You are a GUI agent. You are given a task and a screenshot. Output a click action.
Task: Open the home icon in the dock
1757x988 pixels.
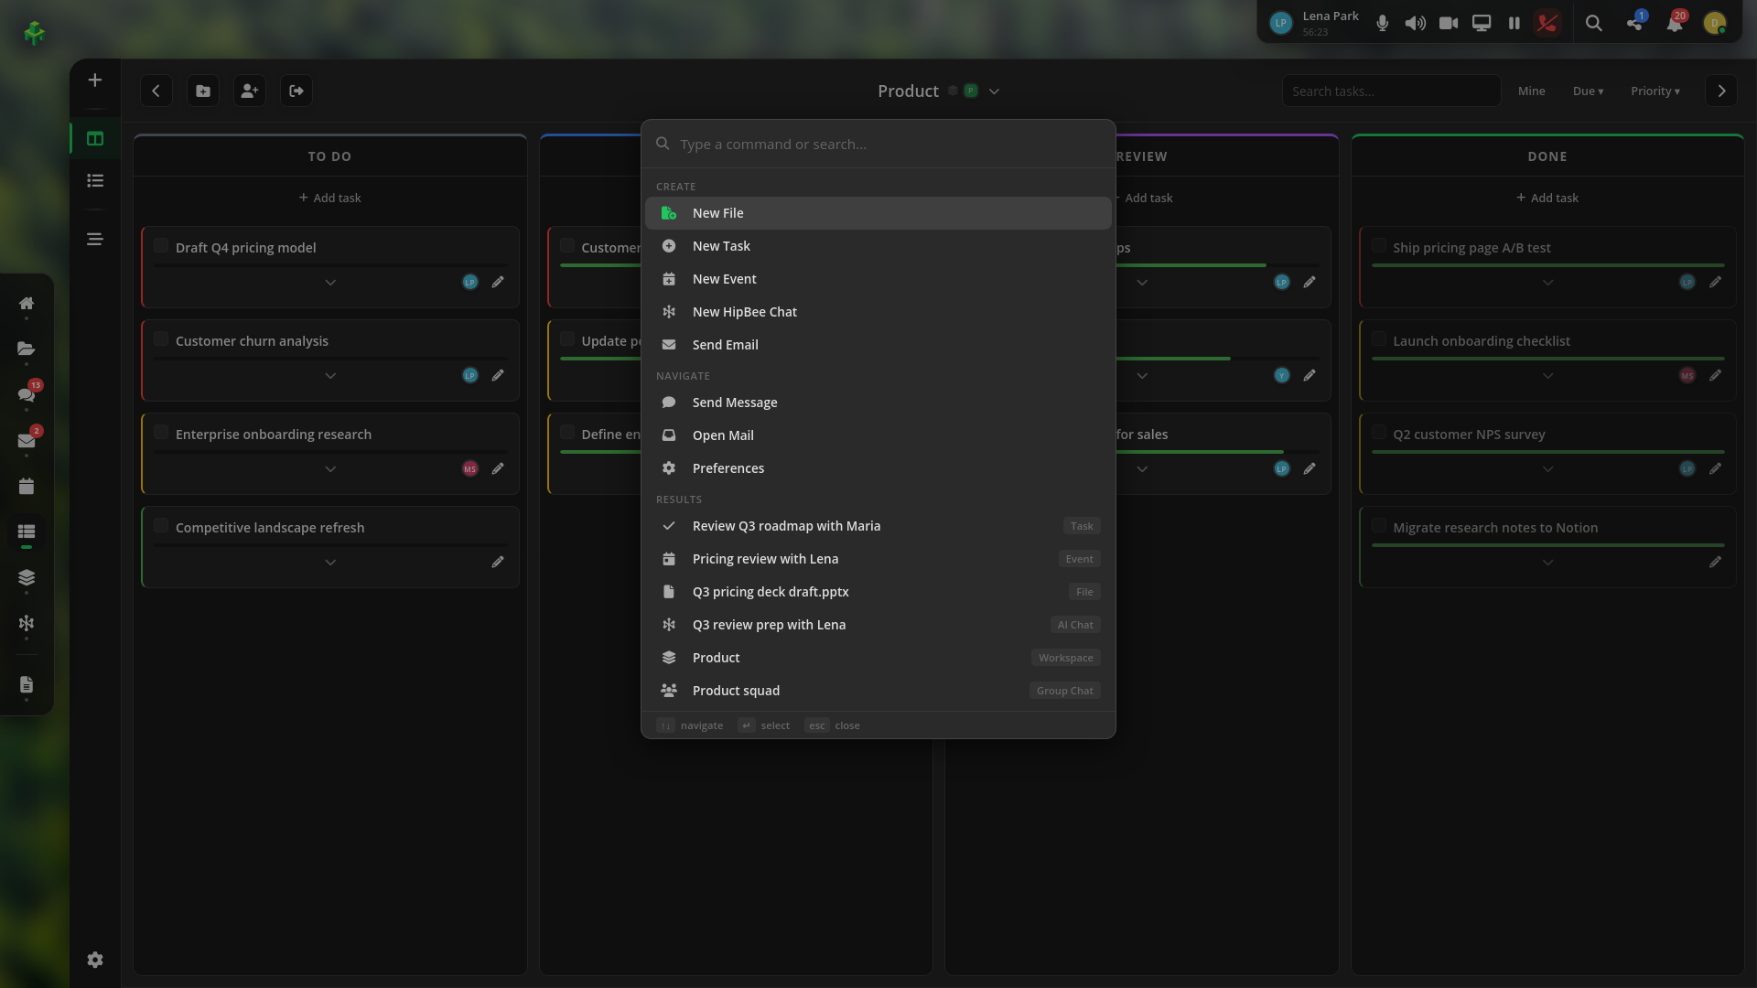coord(27,304)
